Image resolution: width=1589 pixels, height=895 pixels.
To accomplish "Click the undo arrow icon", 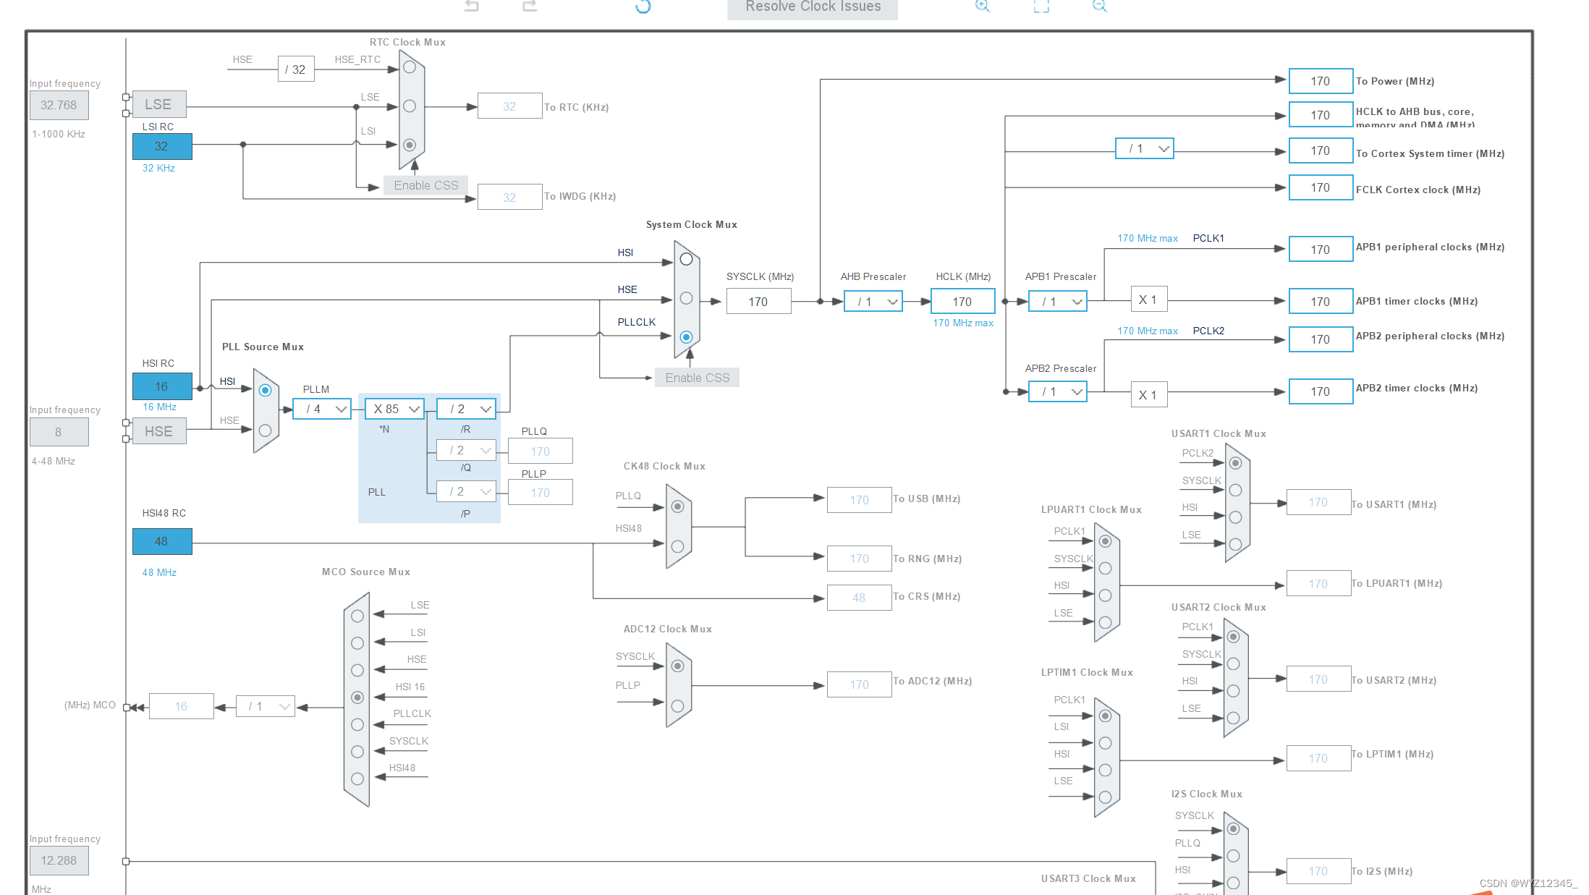I will click(x=472, y=6).
